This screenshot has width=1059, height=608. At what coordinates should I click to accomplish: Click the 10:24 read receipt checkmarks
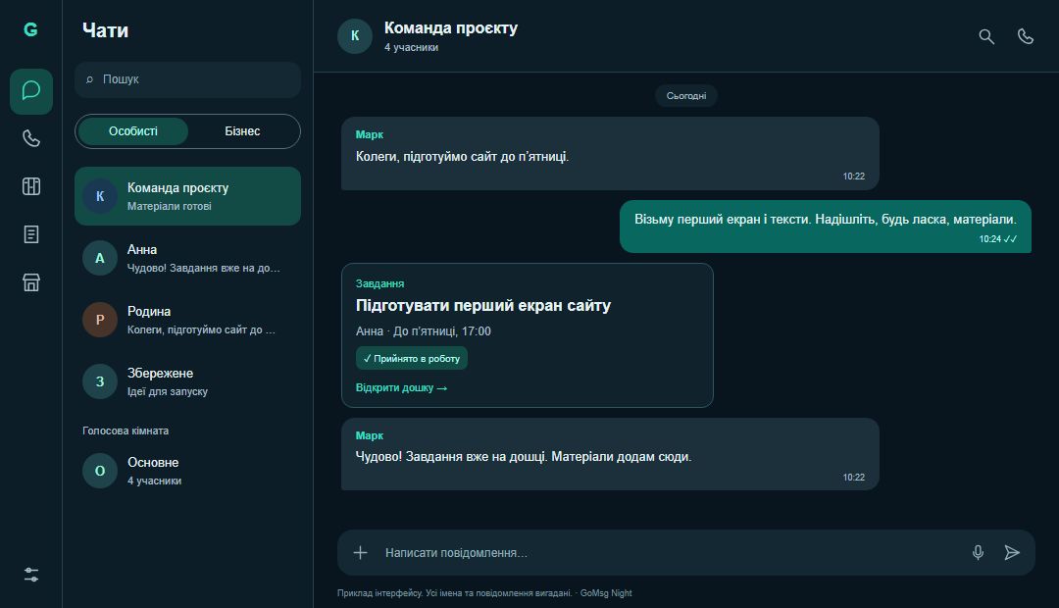(x=1010, y=239)
